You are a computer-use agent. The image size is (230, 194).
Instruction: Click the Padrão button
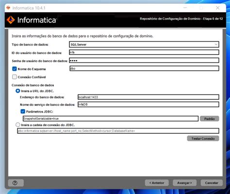pos(210,119)
